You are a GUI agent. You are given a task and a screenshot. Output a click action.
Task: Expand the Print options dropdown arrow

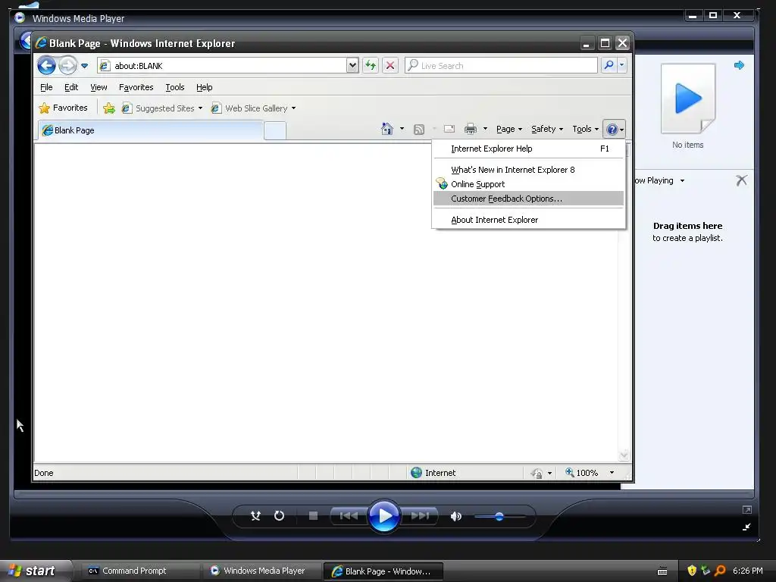pyautogui.click(x=485, y=129)
